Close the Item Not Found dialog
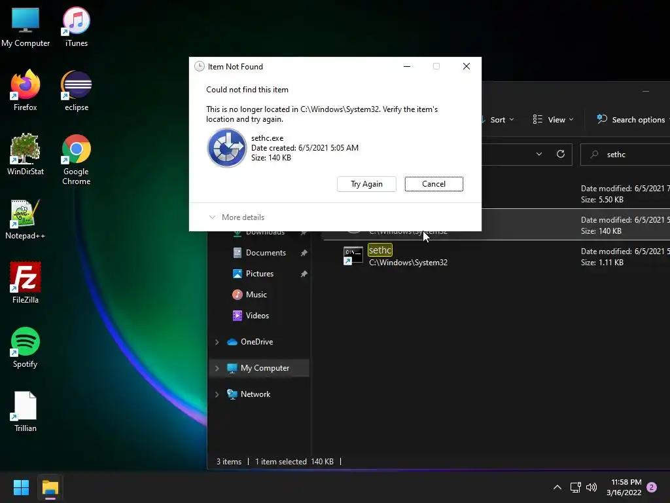The image size is (670, 503). click(x=466, y=66)
